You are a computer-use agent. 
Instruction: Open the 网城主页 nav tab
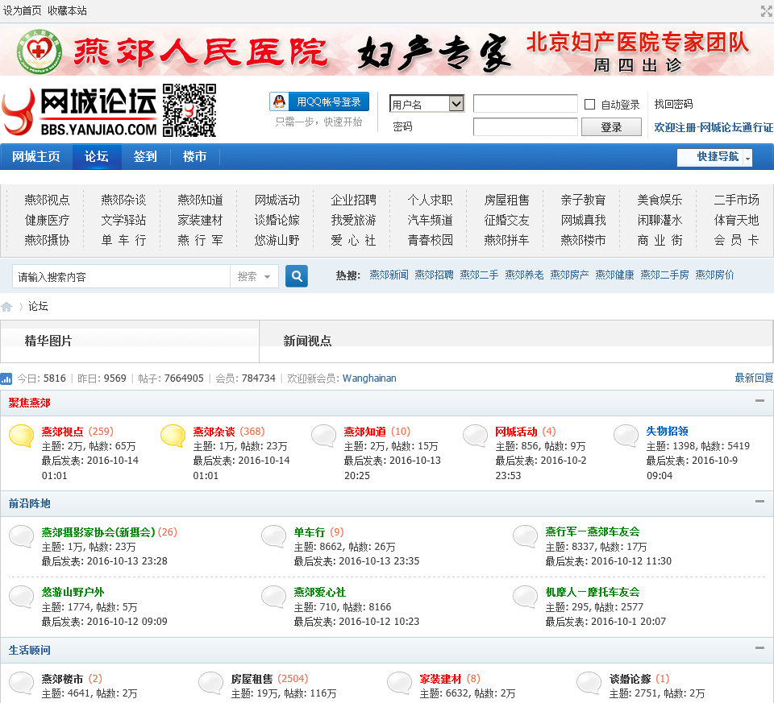pos(36,157)
